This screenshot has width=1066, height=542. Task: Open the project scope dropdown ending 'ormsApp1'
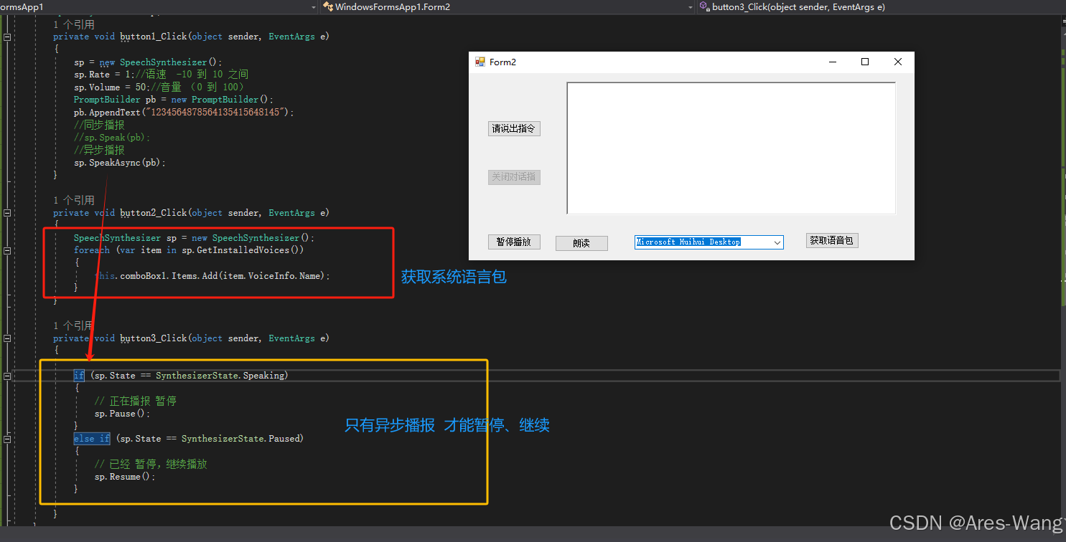click(159, 6)
